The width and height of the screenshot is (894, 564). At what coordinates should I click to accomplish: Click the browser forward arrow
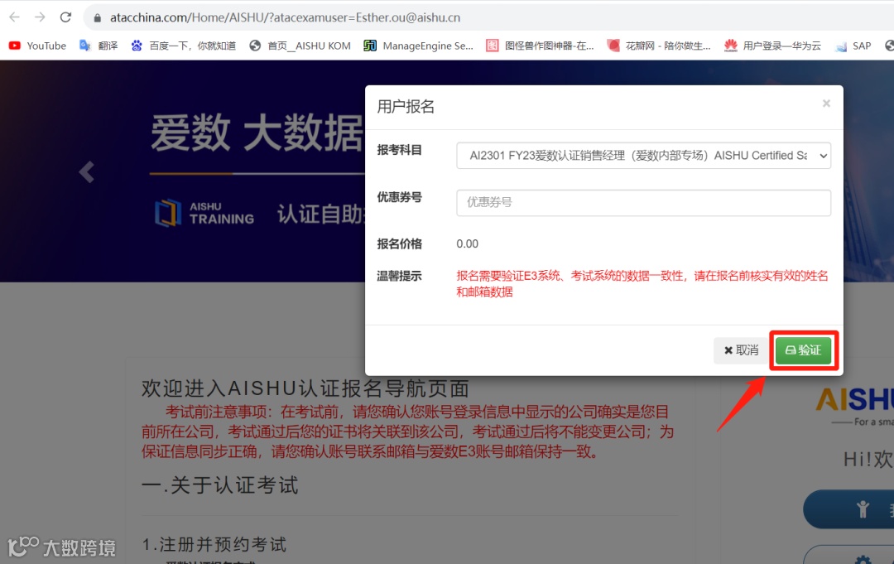tap(40, 17)
